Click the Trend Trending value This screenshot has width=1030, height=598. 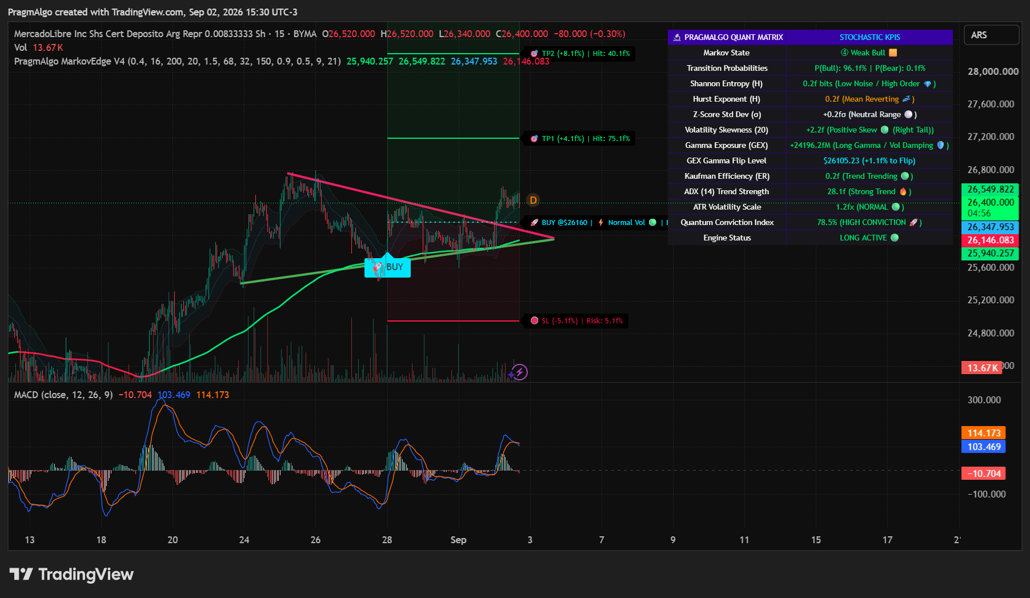(869, 176)
